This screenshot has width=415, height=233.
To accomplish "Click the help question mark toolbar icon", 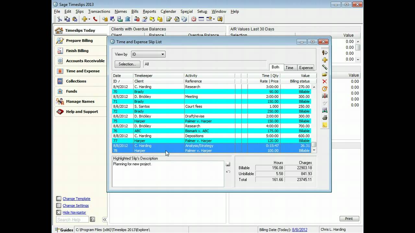I will 220,19.
